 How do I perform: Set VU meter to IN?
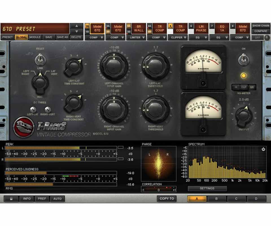point(236,87)
